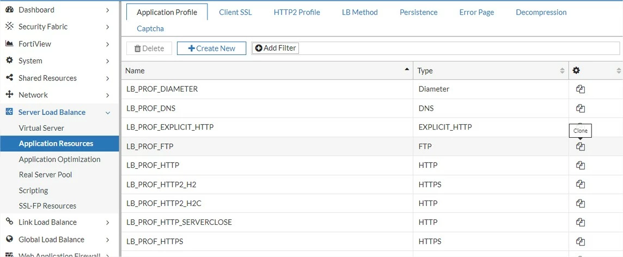Switch to the Decompression tab
This screenshot has width=623, height=257.
[541, 13]
